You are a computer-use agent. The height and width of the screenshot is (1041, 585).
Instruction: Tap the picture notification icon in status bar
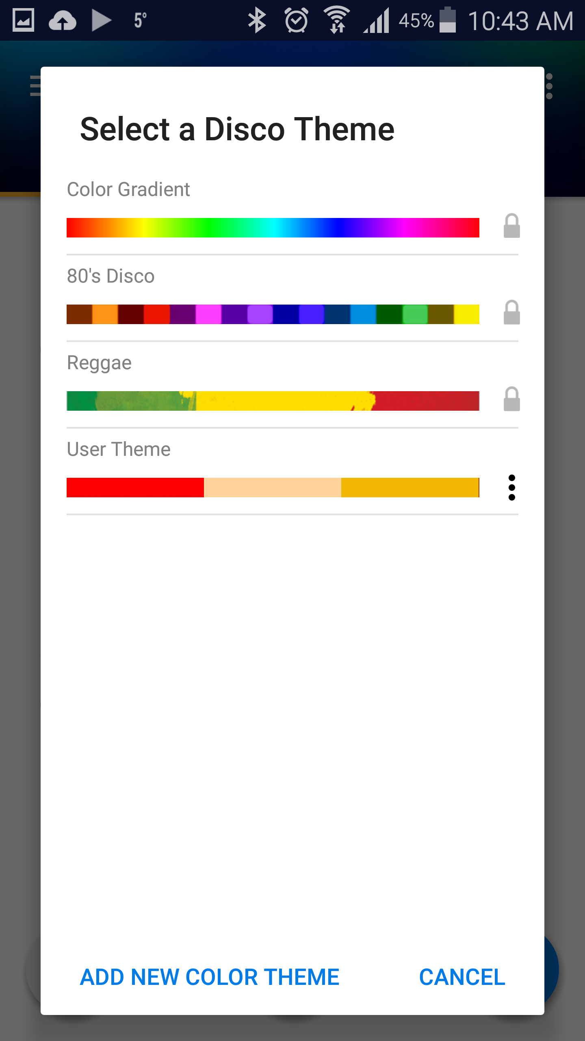click(x=23, y=20)
